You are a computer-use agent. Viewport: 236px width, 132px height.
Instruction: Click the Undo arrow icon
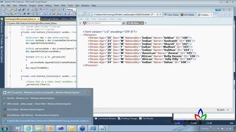click(x=41, y=10)
